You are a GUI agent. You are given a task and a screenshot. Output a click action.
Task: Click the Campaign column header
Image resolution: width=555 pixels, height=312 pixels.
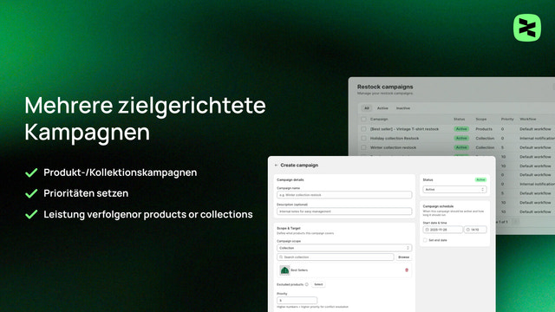click(x=379, y=120)
